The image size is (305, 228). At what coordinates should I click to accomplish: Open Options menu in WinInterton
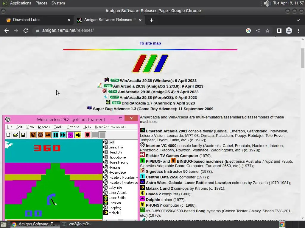coord(73,127)
